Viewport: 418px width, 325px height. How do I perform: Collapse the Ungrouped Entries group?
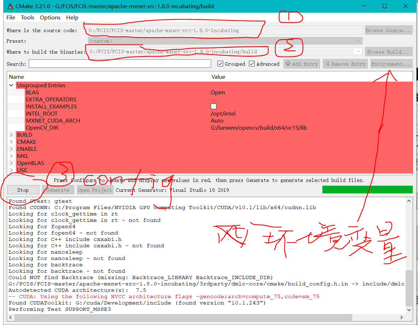tap(11, 85)
